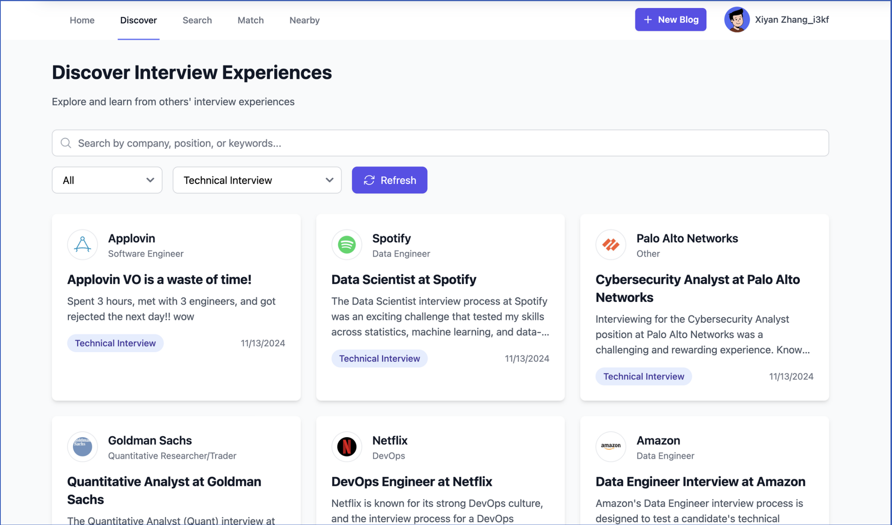The height and width of the screenshot is (525, 892).
Task: Click the 11/13/2024 date on Palo Alto card
Action: [x=791, y=376]
